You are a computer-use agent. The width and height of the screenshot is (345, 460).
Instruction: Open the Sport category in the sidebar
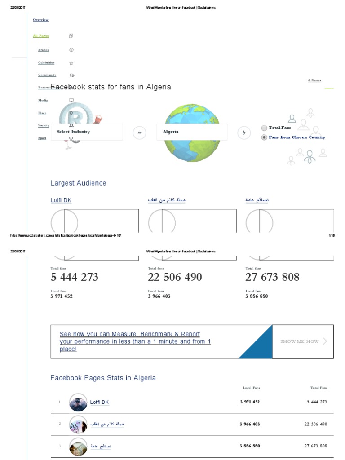42,138
